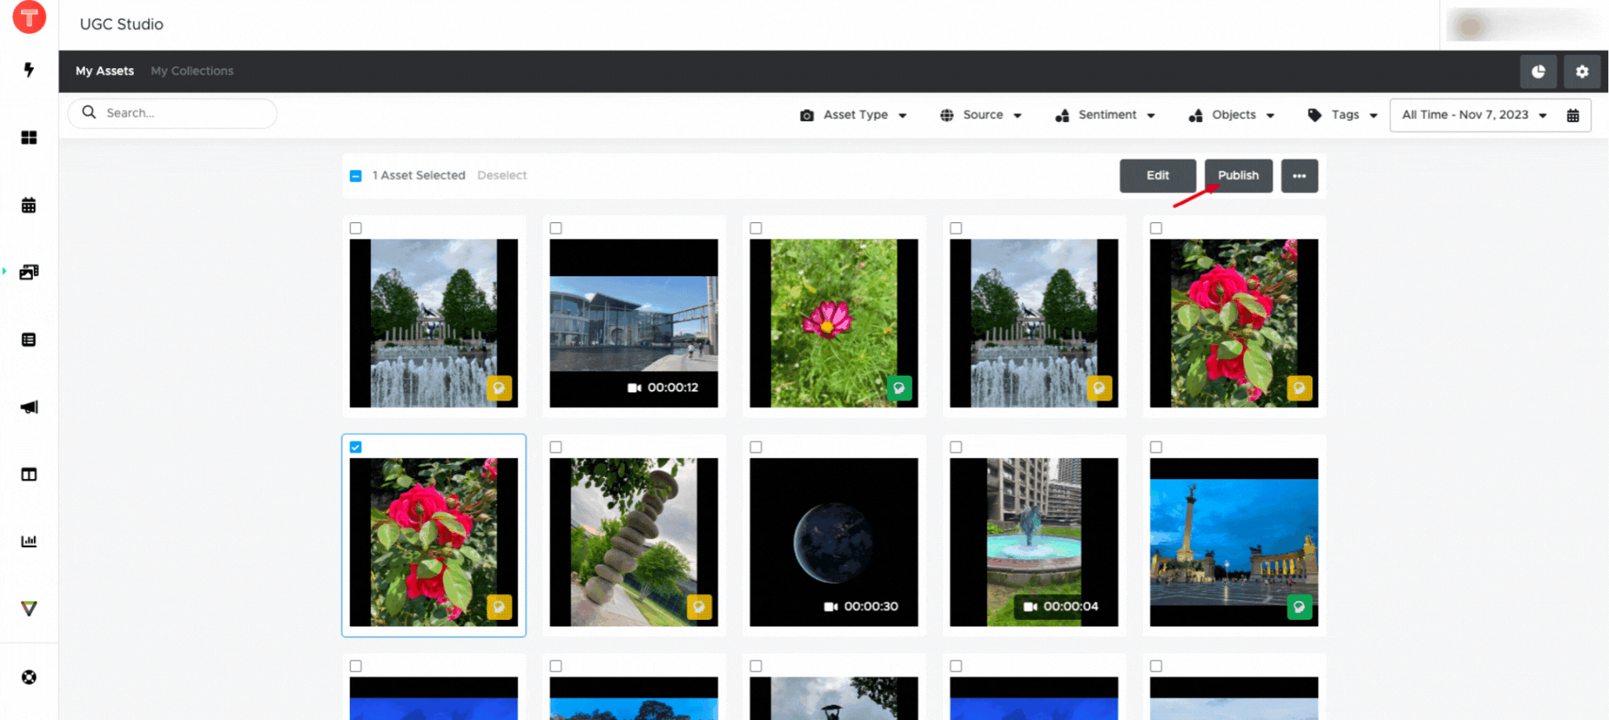
Task: Open the stacked stones photo thumbnail
Action: pyautogui.click(x=634, y=542)
